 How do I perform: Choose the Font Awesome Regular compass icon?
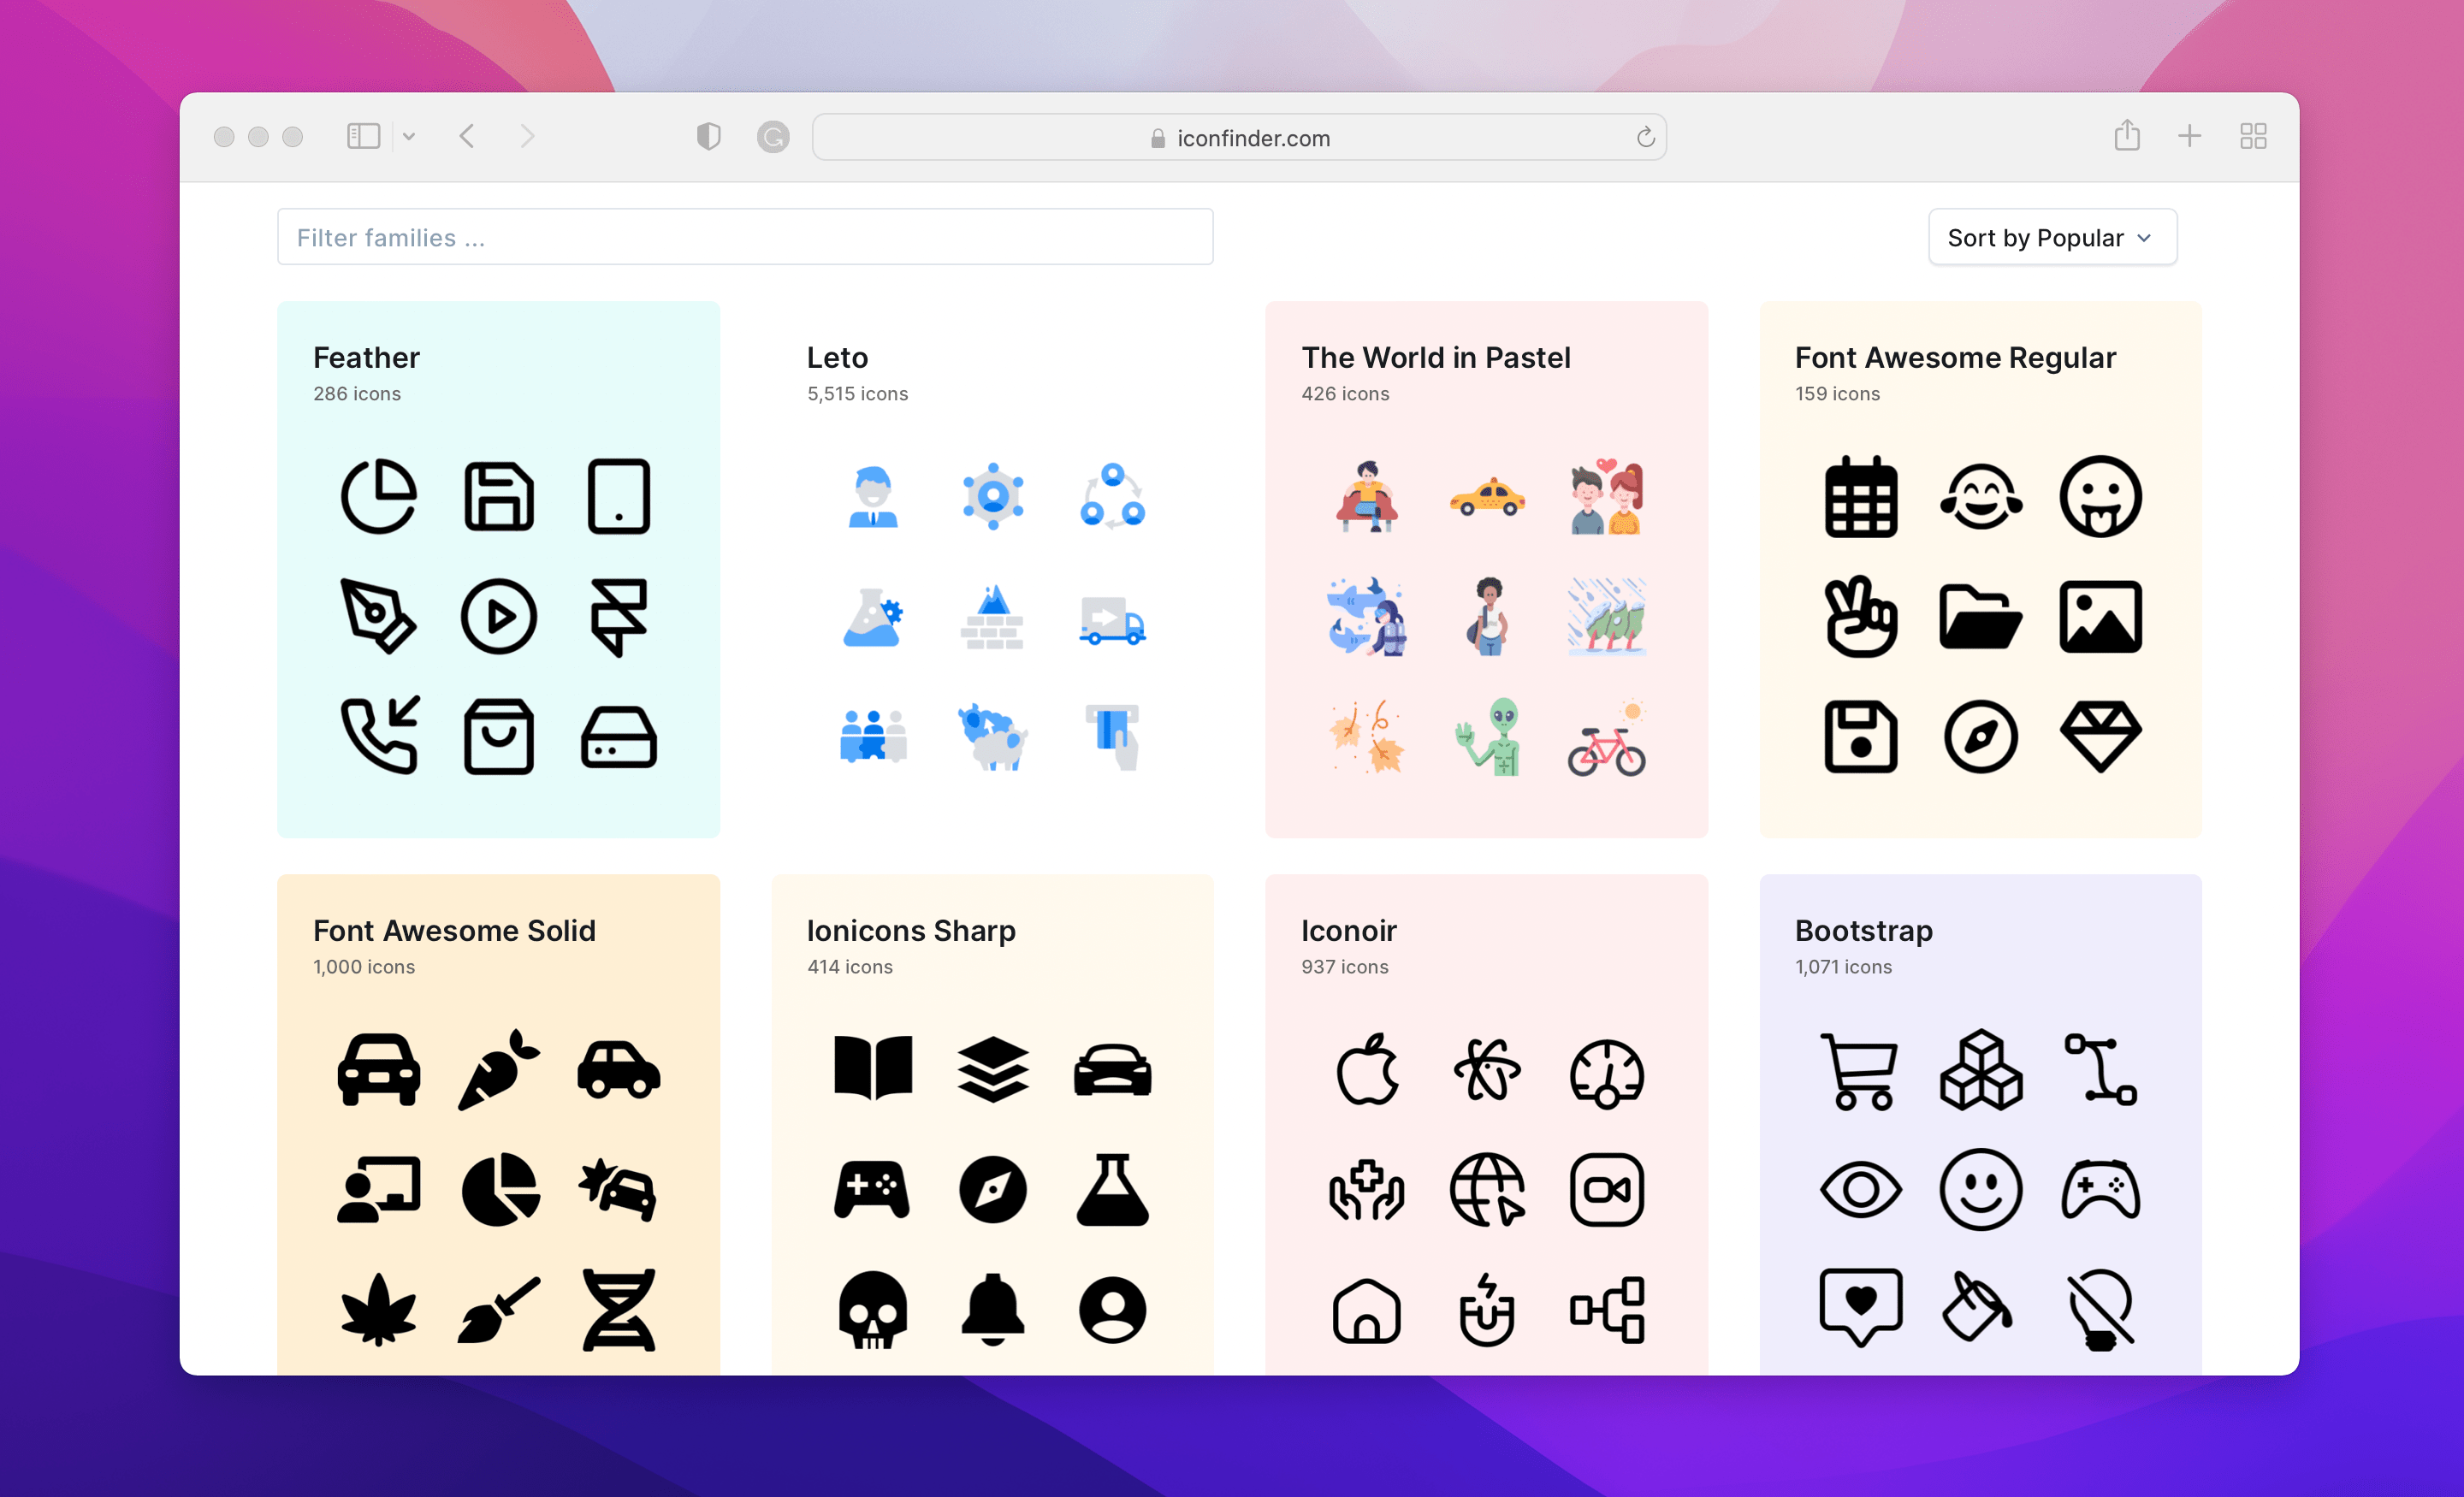1980,736
